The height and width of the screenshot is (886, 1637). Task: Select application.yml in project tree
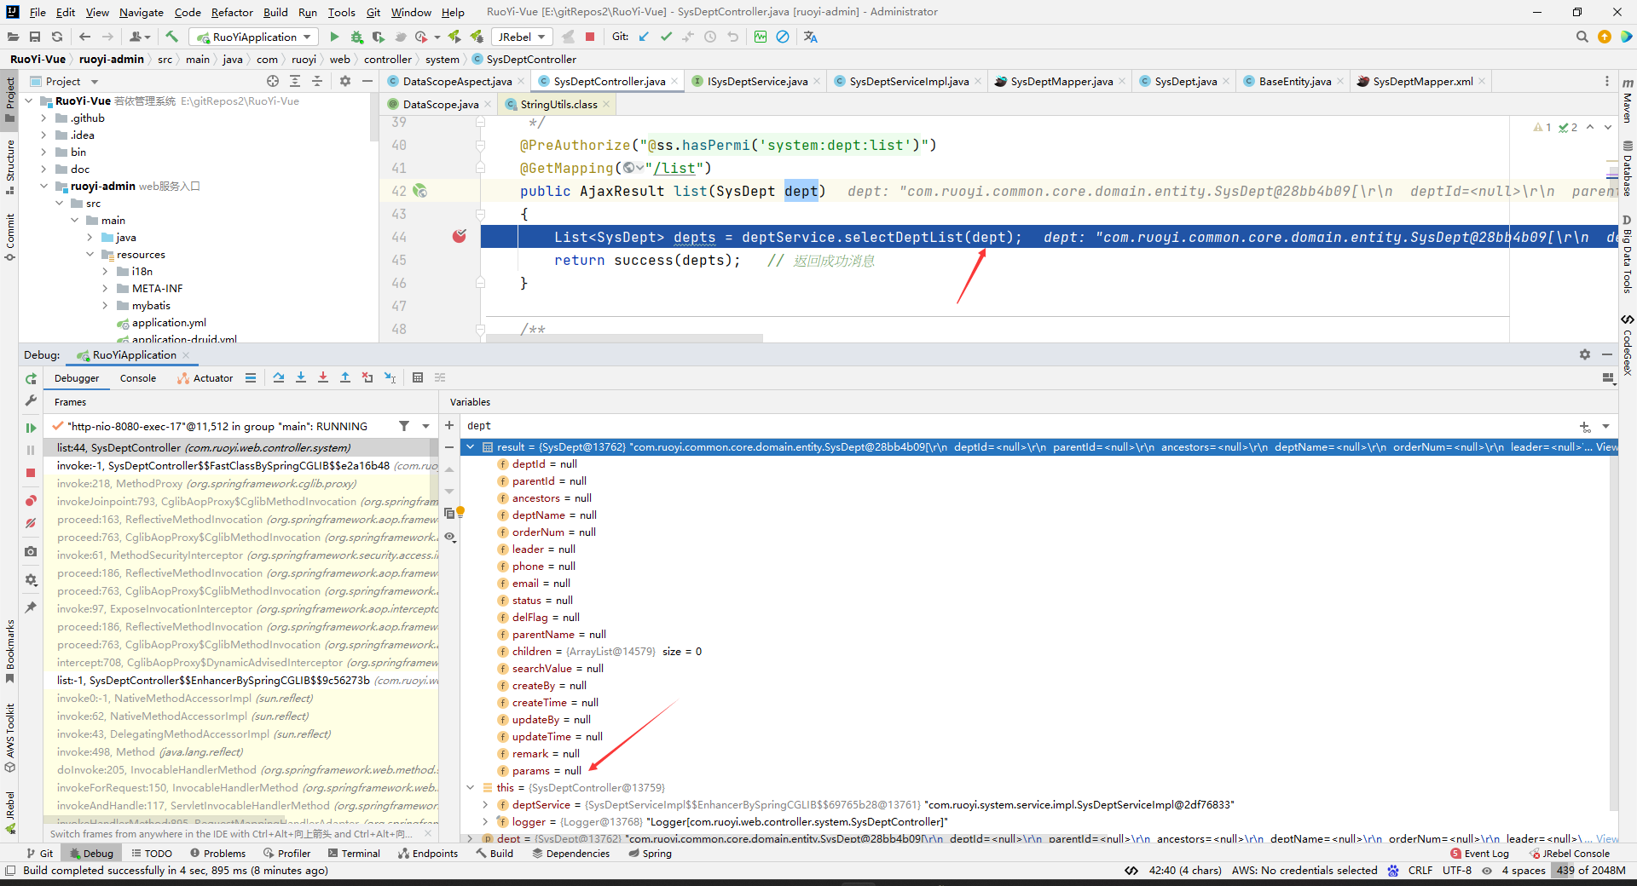169,323
